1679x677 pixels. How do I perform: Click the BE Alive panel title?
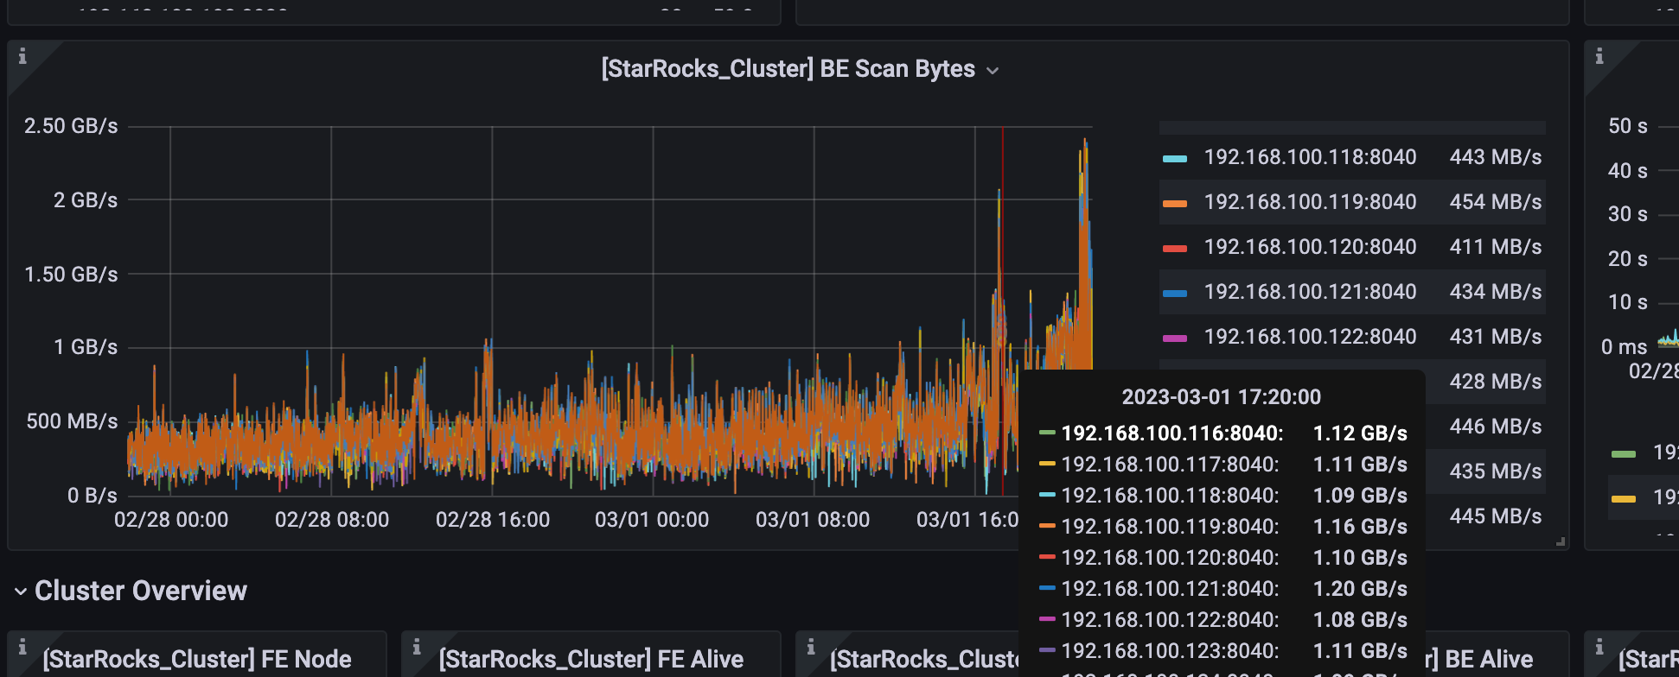(1488, 660)
